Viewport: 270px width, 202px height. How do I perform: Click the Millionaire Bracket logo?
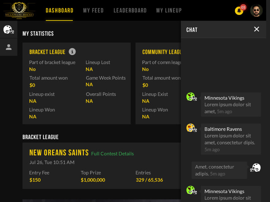click(19, 10)
